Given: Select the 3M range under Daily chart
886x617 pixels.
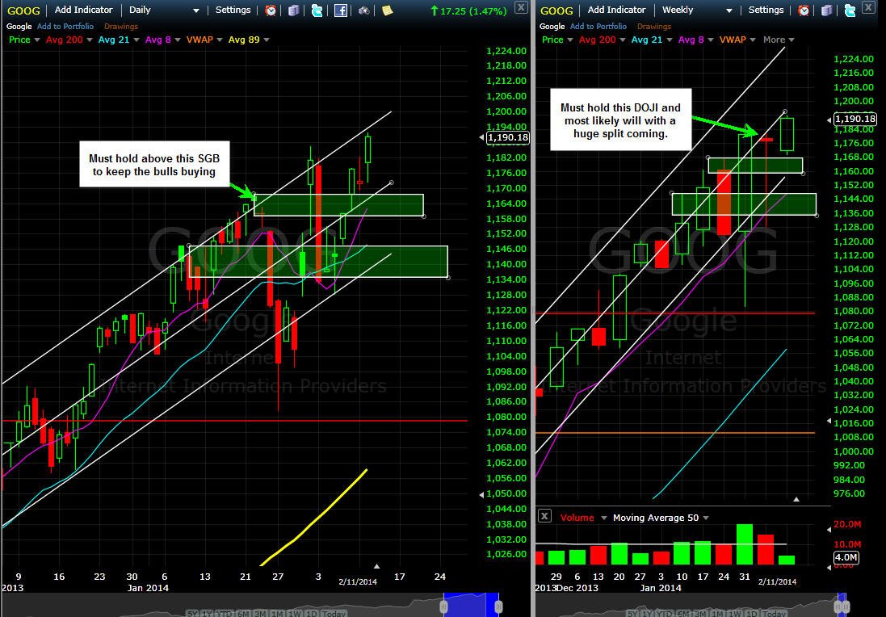Looking at the screenshot, I should click(x=261, y=614).
